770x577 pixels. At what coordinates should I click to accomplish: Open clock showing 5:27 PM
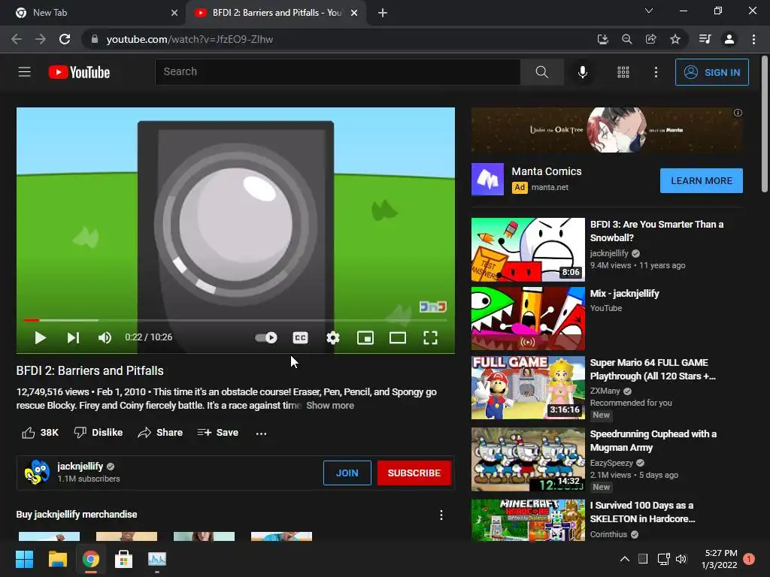(720, 559)
